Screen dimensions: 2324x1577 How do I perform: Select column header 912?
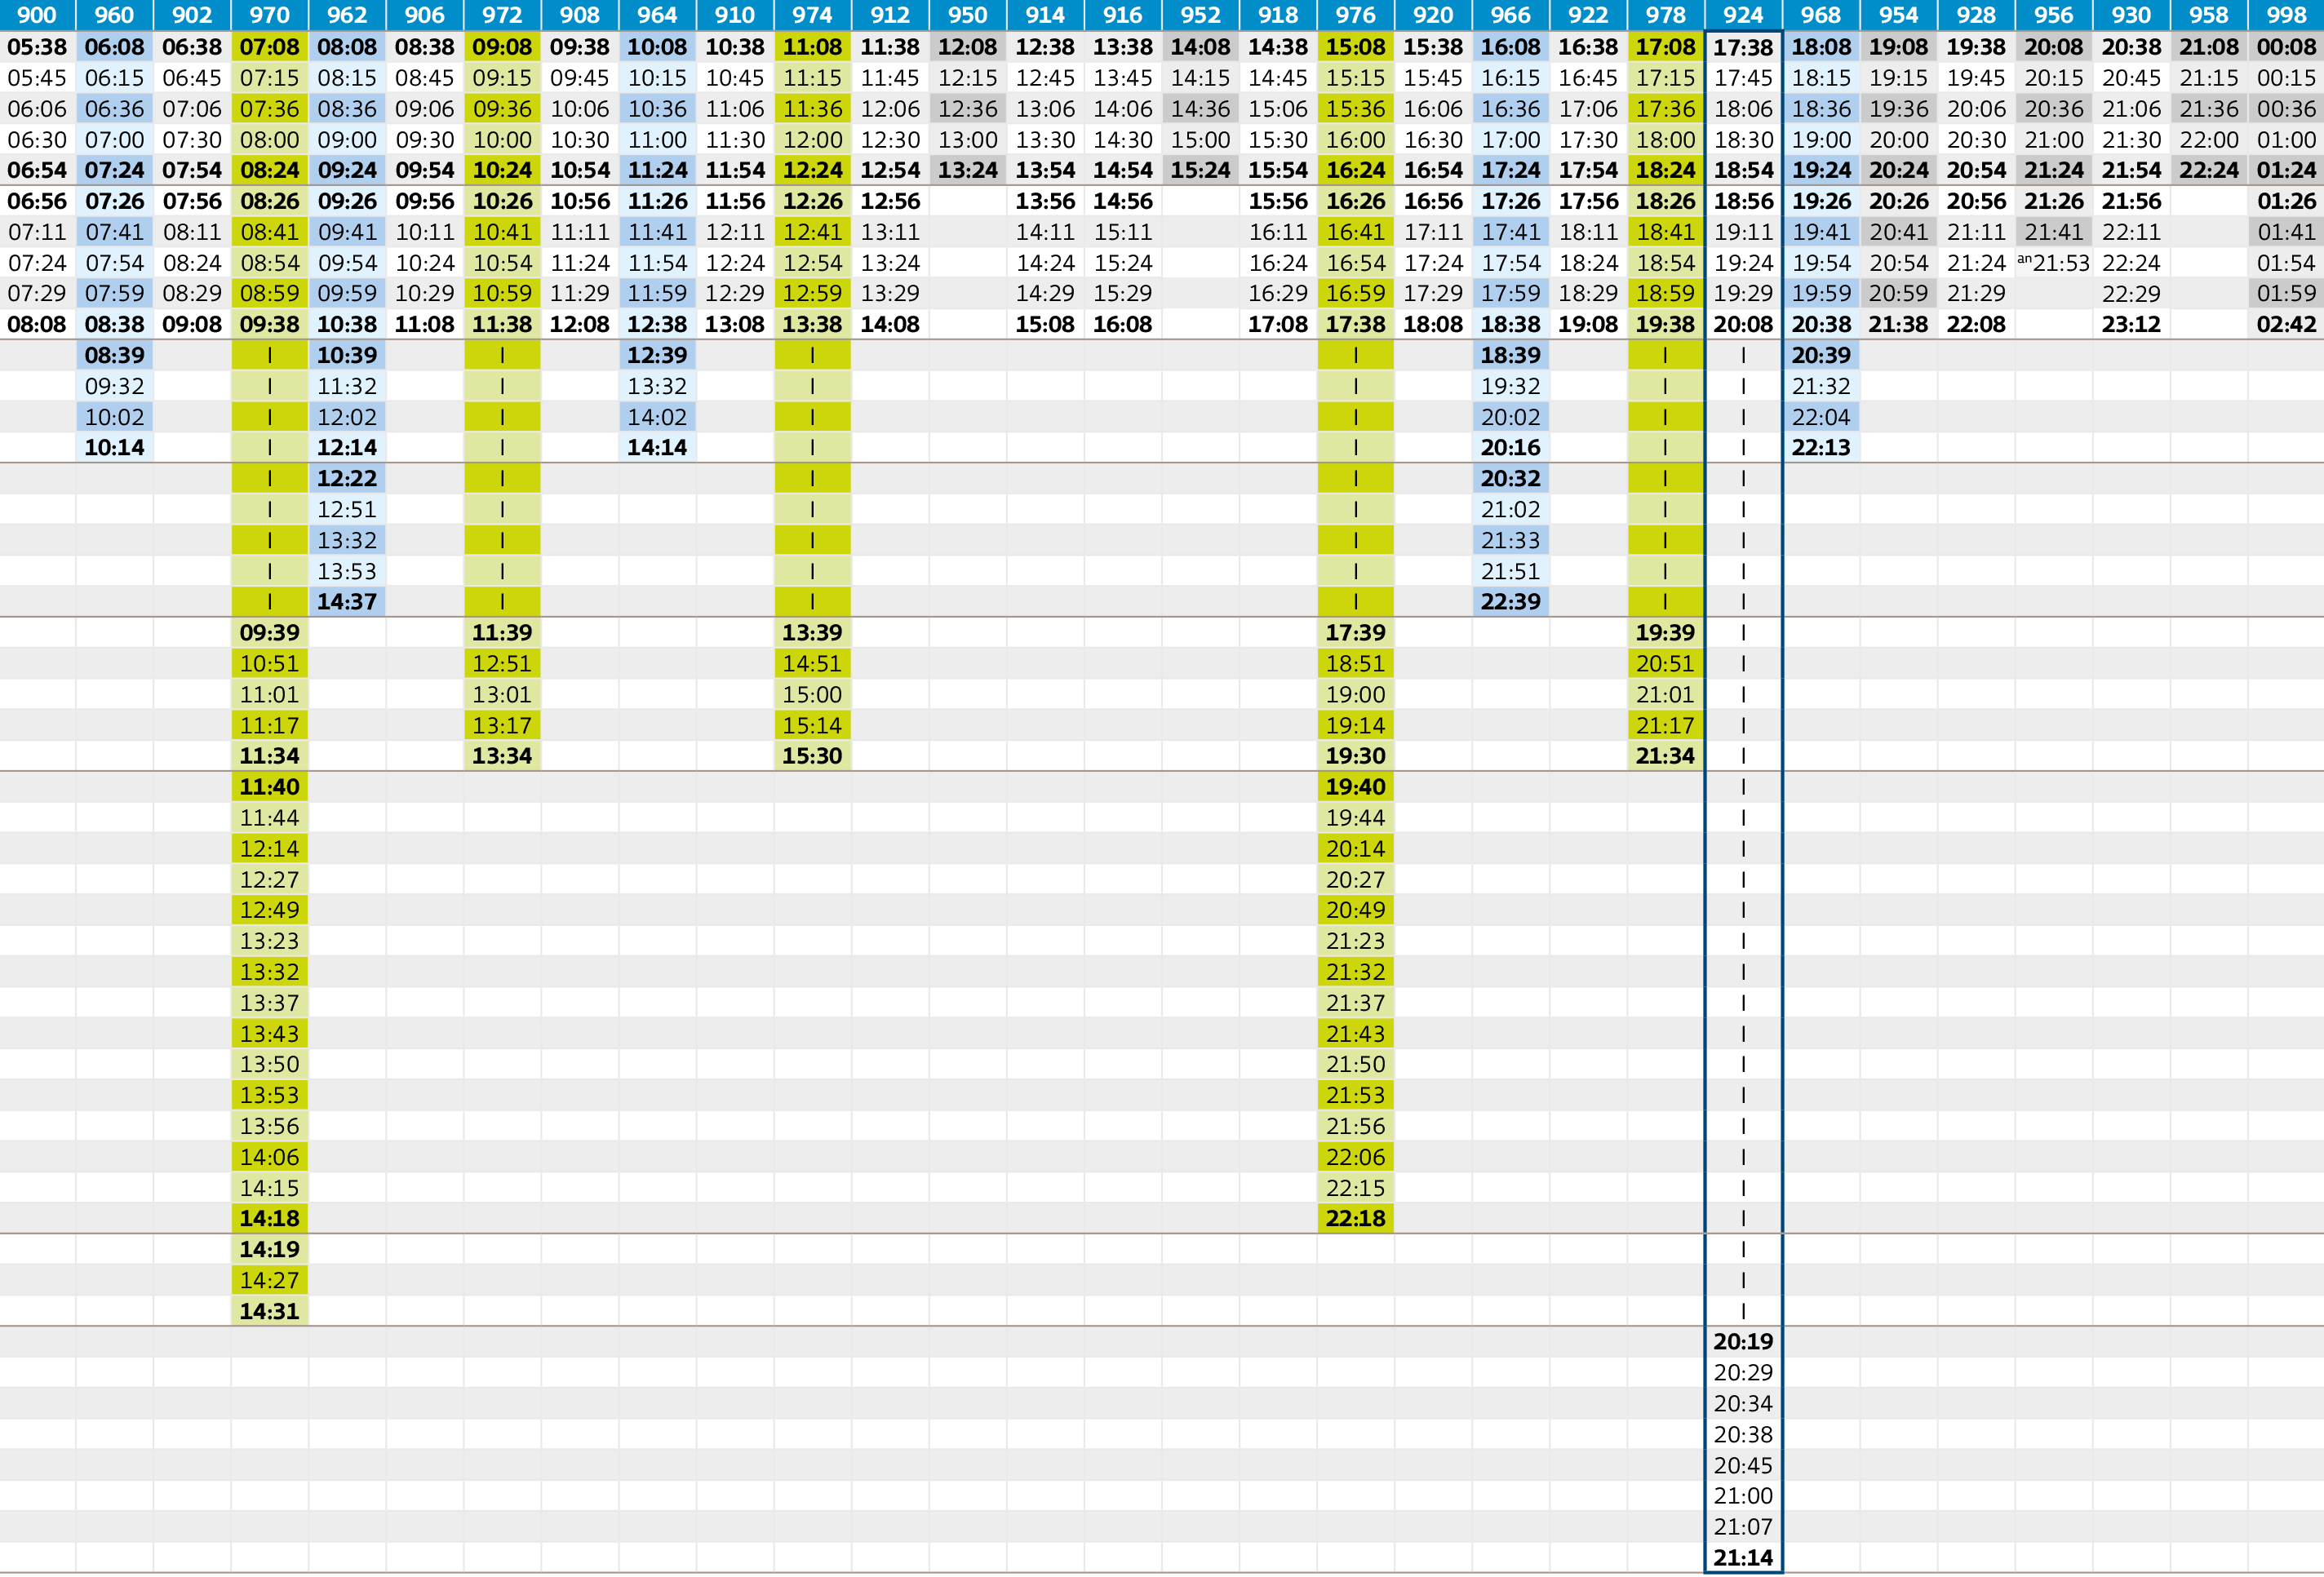point(890,15)
